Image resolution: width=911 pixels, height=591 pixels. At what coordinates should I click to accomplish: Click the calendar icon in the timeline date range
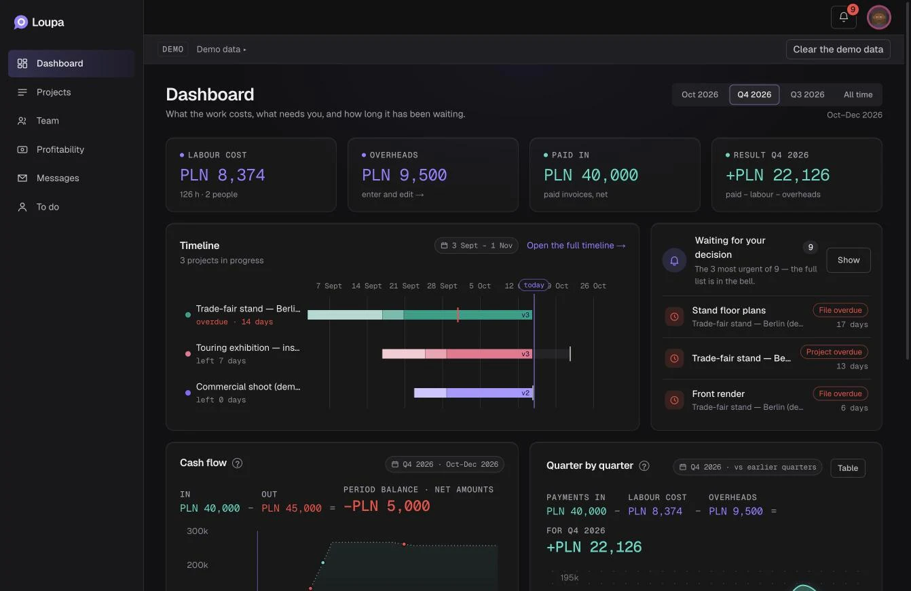tap(444, 246)
